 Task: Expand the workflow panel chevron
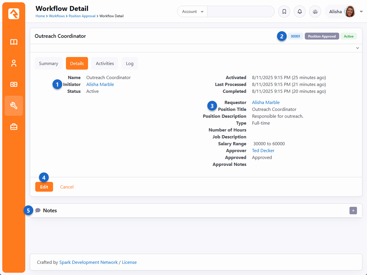358,48
